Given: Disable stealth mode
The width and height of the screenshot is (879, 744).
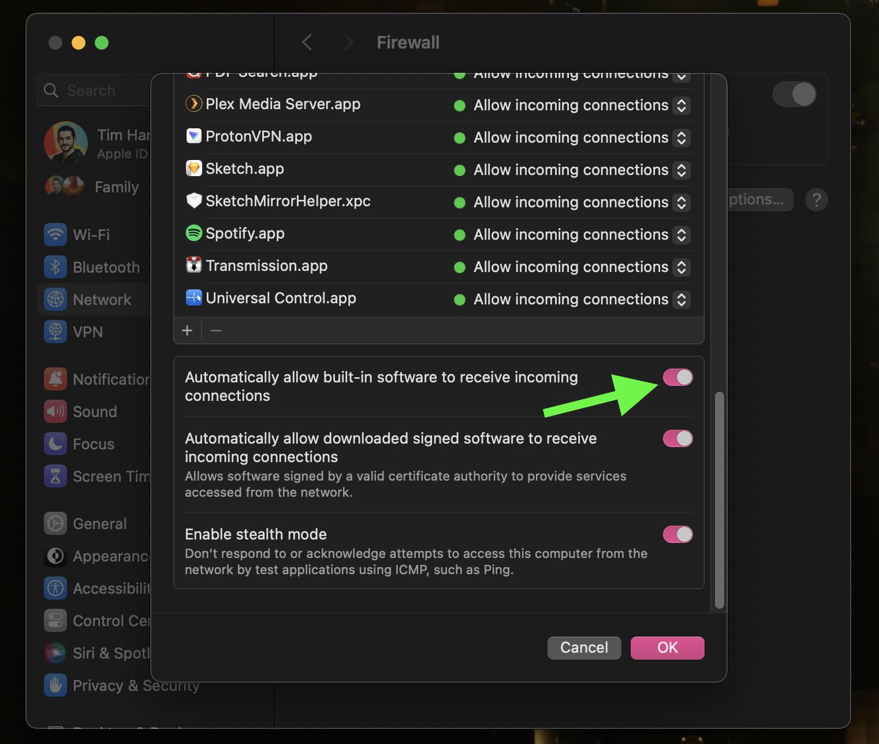Looking at the screenshot, I should coord(677,534).
